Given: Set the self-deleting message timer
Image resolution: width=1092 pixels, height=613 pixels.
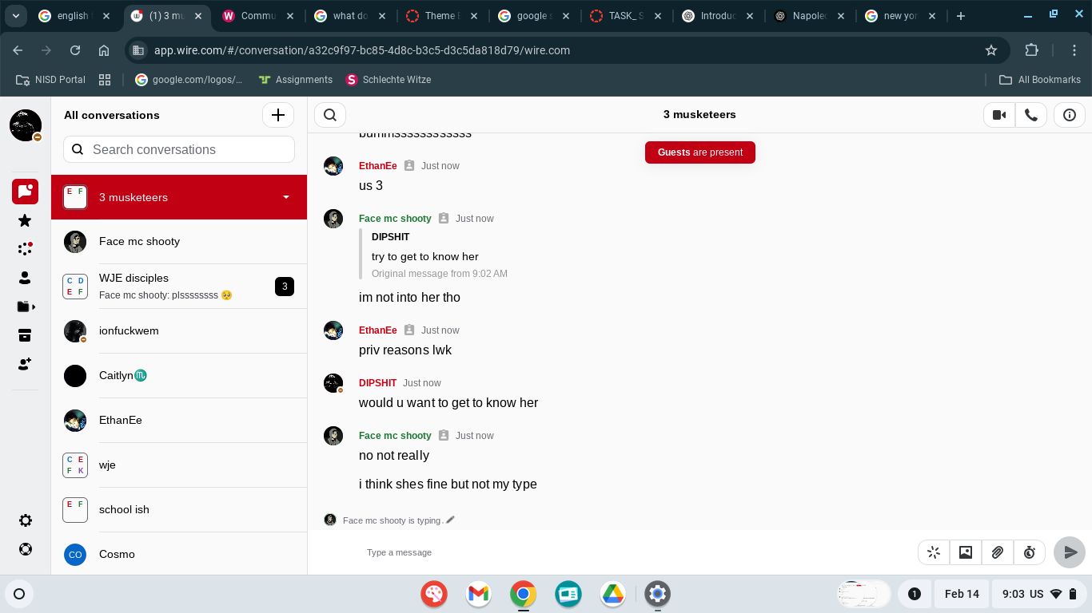Looking at the screenshot, I should click(x=1030, y=552).
